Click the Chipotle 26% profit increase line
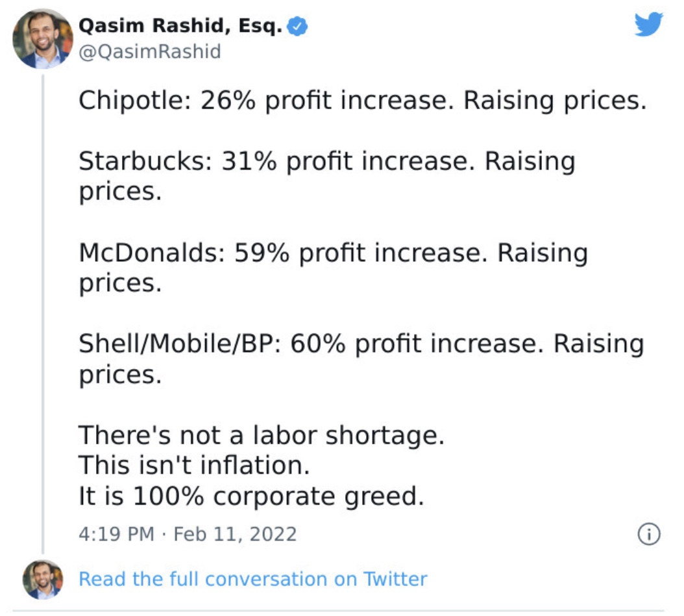The height and width of the screenshot is (616, 684). [x=362, y=101]
